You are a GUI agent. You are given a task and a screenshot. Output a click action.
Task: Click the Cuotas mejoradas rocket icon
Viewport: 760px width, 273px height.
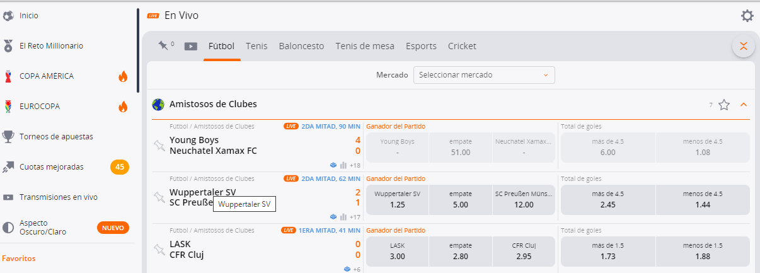click(8, 166)
